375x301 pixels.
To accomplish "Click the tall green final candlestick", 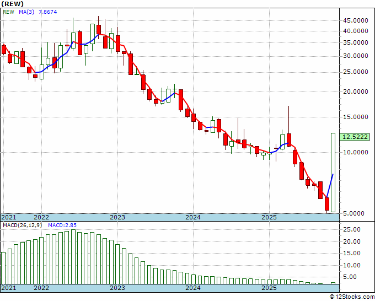I will tap(333, 172).
